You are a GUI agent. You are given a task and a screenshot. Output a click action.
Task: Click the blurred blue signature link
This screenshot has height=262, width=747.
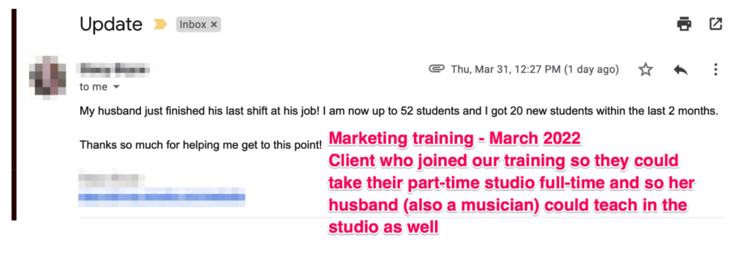tap(162, 196)
